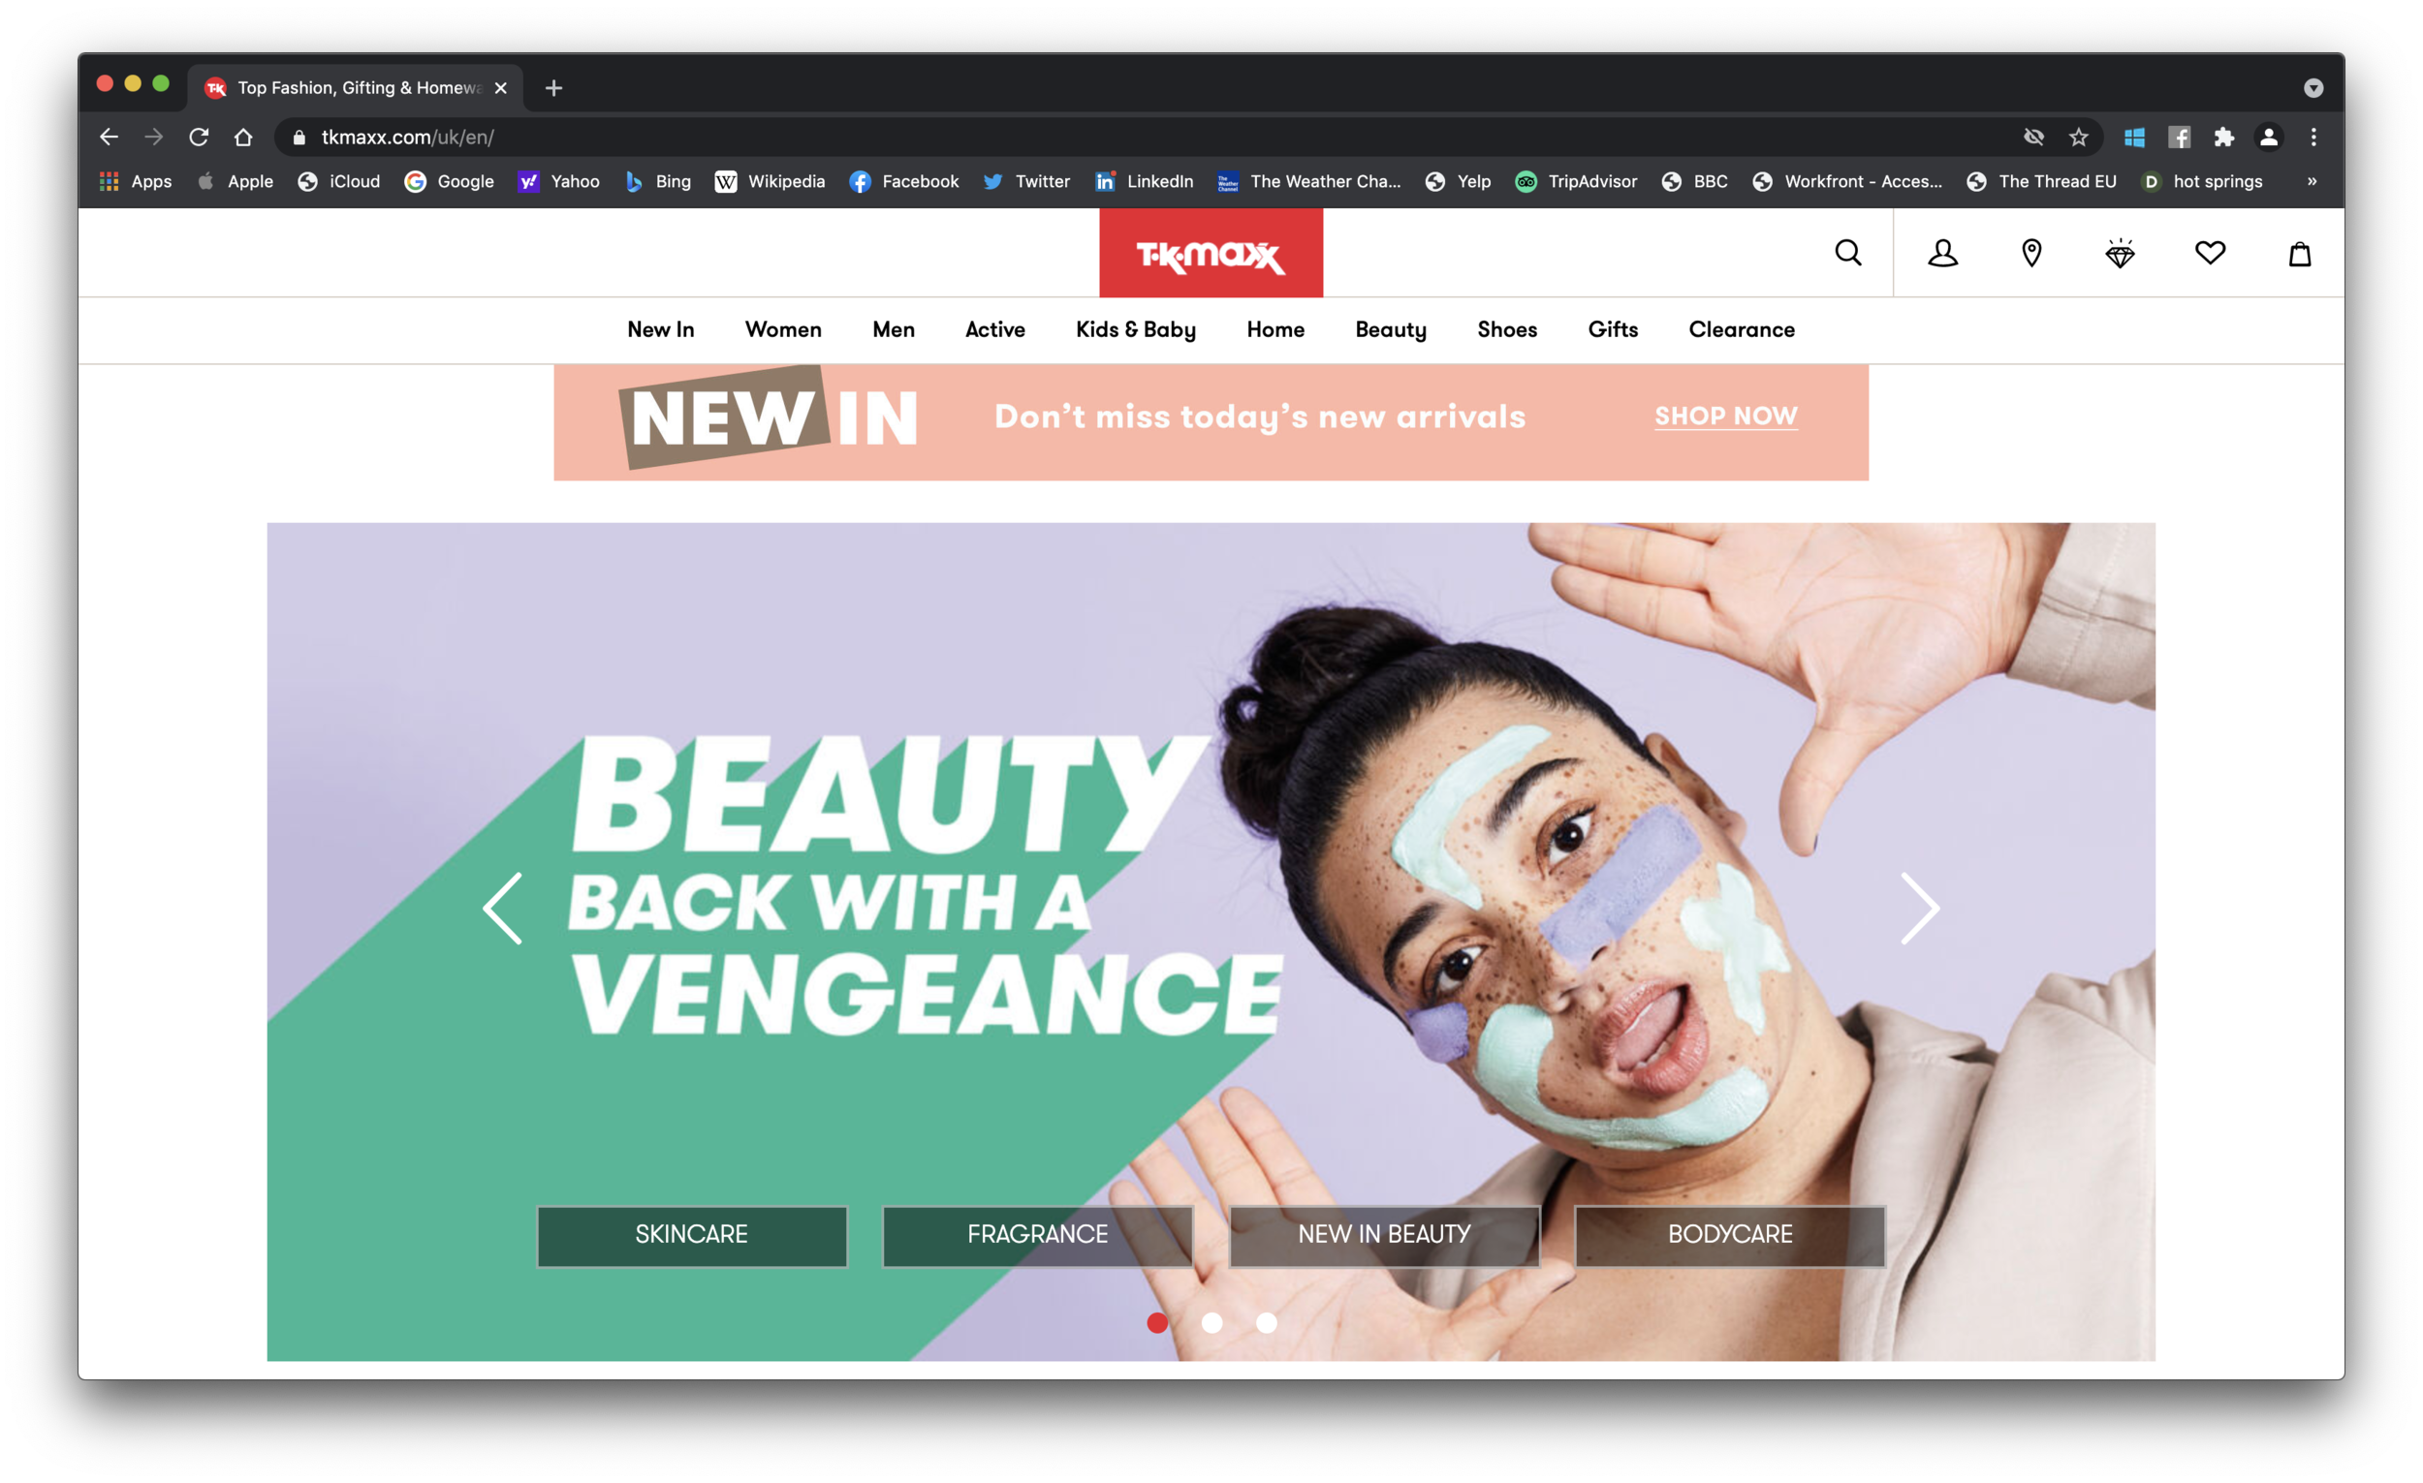2423x1483 pixels.
Task: Bookmark page with the star icon
Action: click(2078, 138)
